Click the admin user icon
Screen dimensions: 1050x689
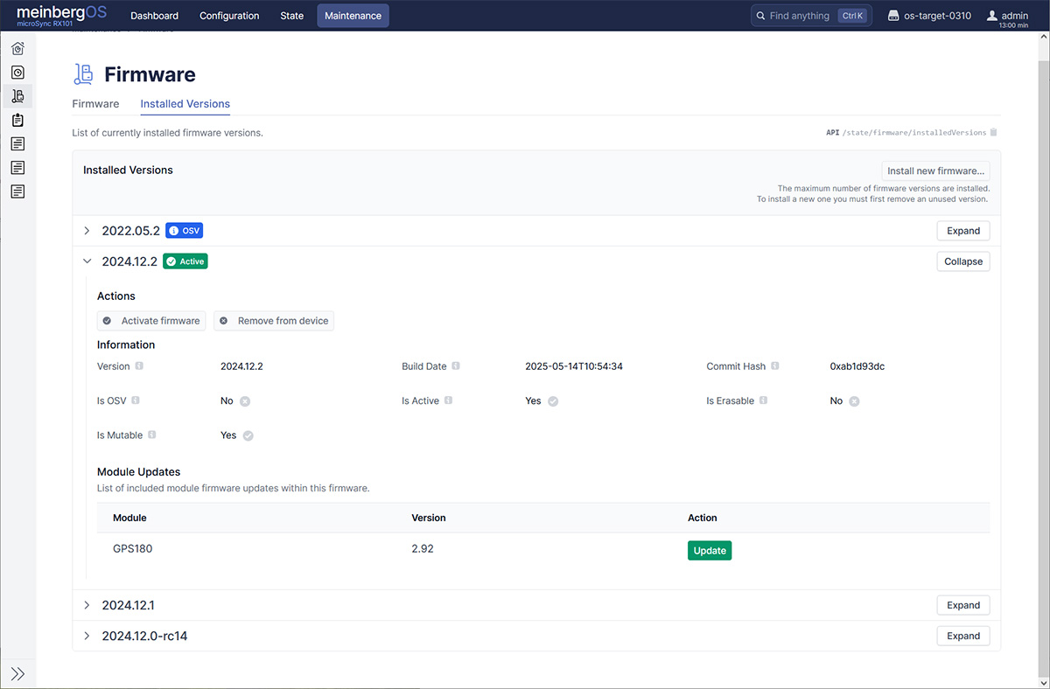(992, 16)
